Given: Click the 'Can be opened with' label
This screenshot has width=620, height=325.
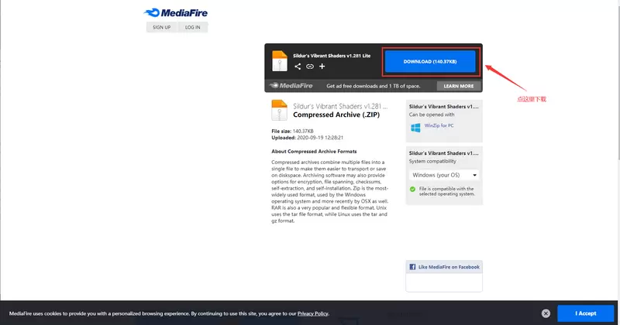Looking at the screenshot, I should pyautogui.click(x=432, y=115).
